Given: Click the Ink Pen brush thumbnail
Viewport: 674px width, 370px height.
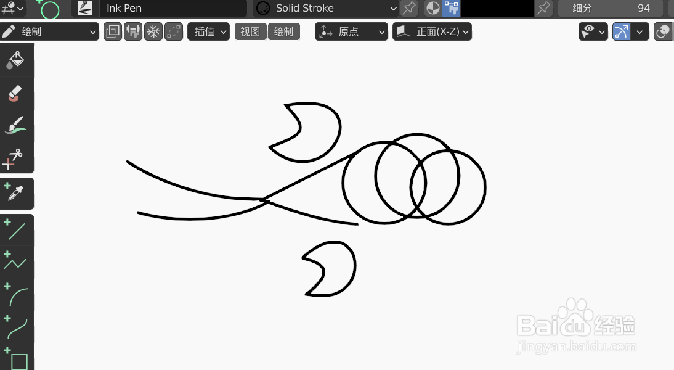Looking at the screenshot, I should [x=84, y=8].
